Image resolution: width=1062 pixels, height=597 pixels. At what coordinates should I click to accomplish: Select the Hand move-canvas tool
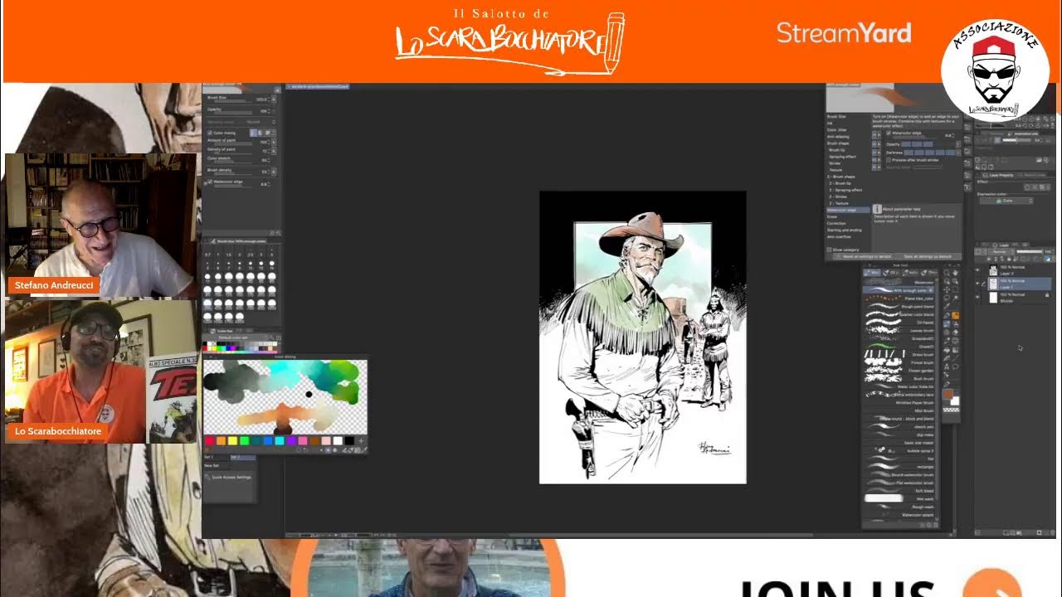pos(955,273)
